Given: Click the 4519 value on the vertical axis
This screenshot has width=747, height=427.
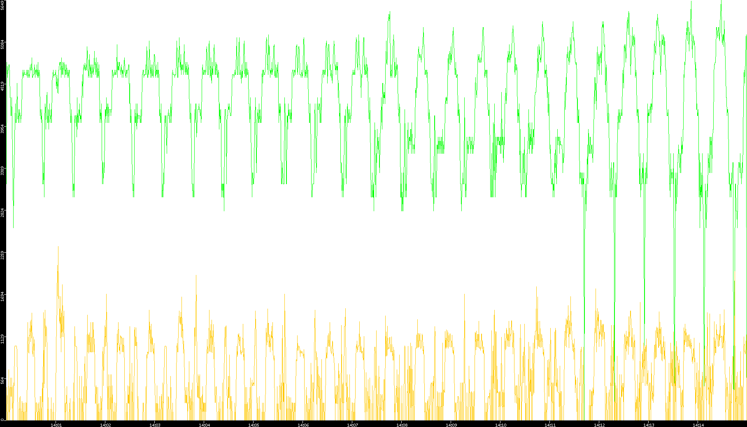Looking at the screenshot, I should pos(3,86).
